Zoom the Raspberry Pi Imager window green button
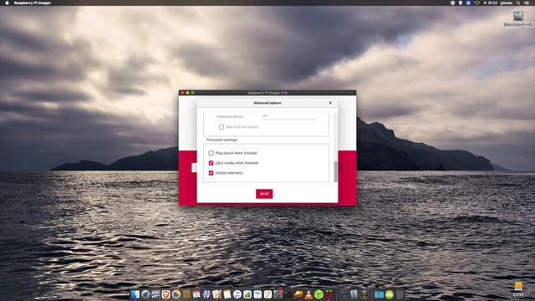Viewport: 535px width, 301px height. 193,93
